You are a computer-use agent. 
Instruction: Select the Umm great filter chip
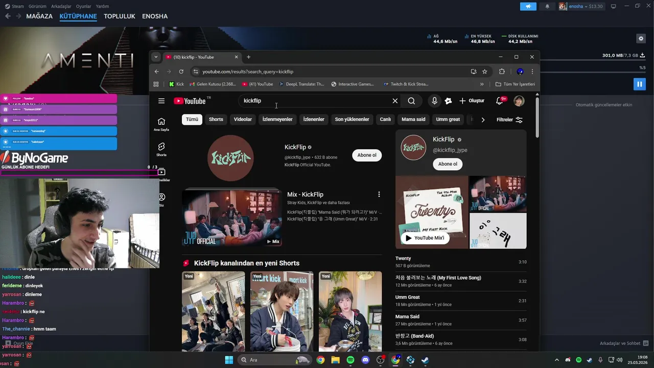(448, 120)
